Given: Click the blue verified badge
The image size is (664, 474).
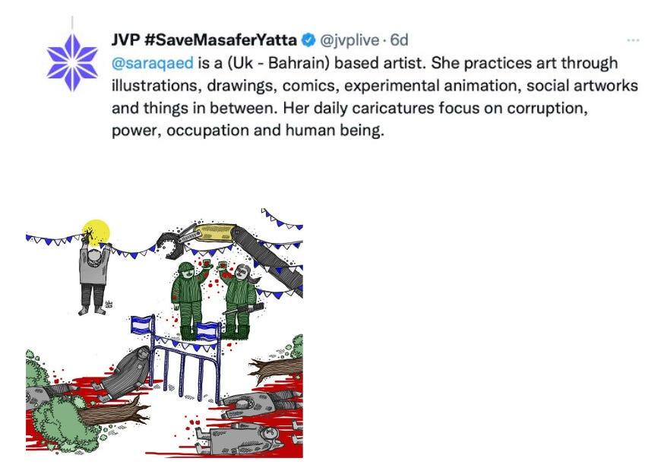Looking at the screenshot, I should click(308, 40).
